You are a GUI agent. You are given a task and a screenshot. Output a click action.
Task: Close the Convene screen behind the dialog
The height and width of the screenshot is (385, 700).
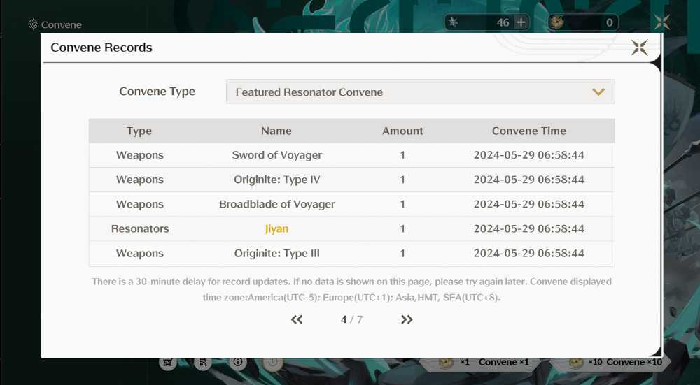(662, 22)
